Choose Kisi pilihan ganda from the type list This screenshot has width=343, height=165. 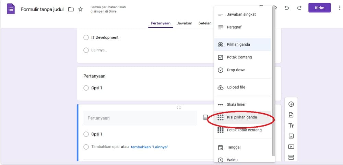tap(243, 117)
